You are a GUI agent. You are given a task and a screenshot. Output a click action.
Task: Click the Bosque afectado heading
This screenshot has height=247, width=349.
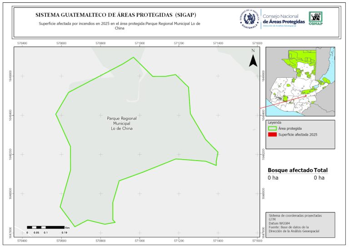(290, 170)
